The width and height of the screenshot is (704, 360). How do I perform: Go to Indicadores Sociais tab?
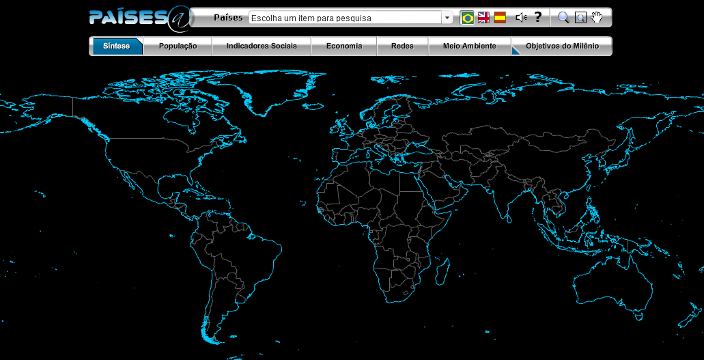[x=262, y=46]
